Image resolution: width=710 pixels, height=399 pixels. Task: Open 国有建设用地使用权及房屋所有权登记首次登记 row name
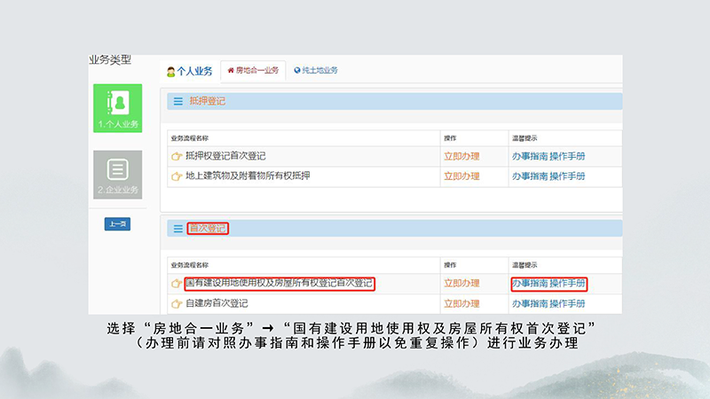pos(279,284)
